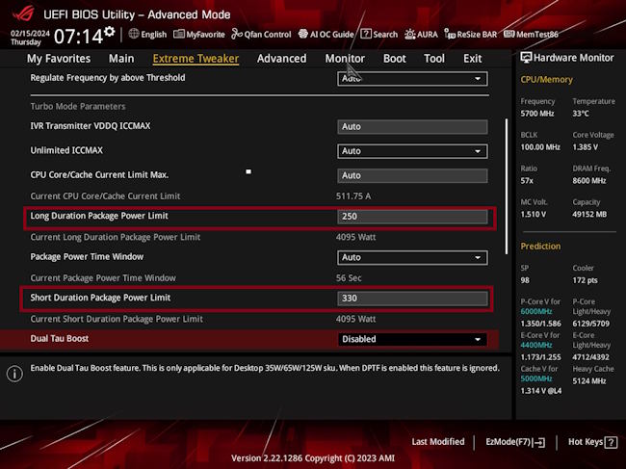The height and width of the screenshot is (469, 626).
Task: Open the Unlimited ICCMAX dropdown
Action: click(412, 151)
